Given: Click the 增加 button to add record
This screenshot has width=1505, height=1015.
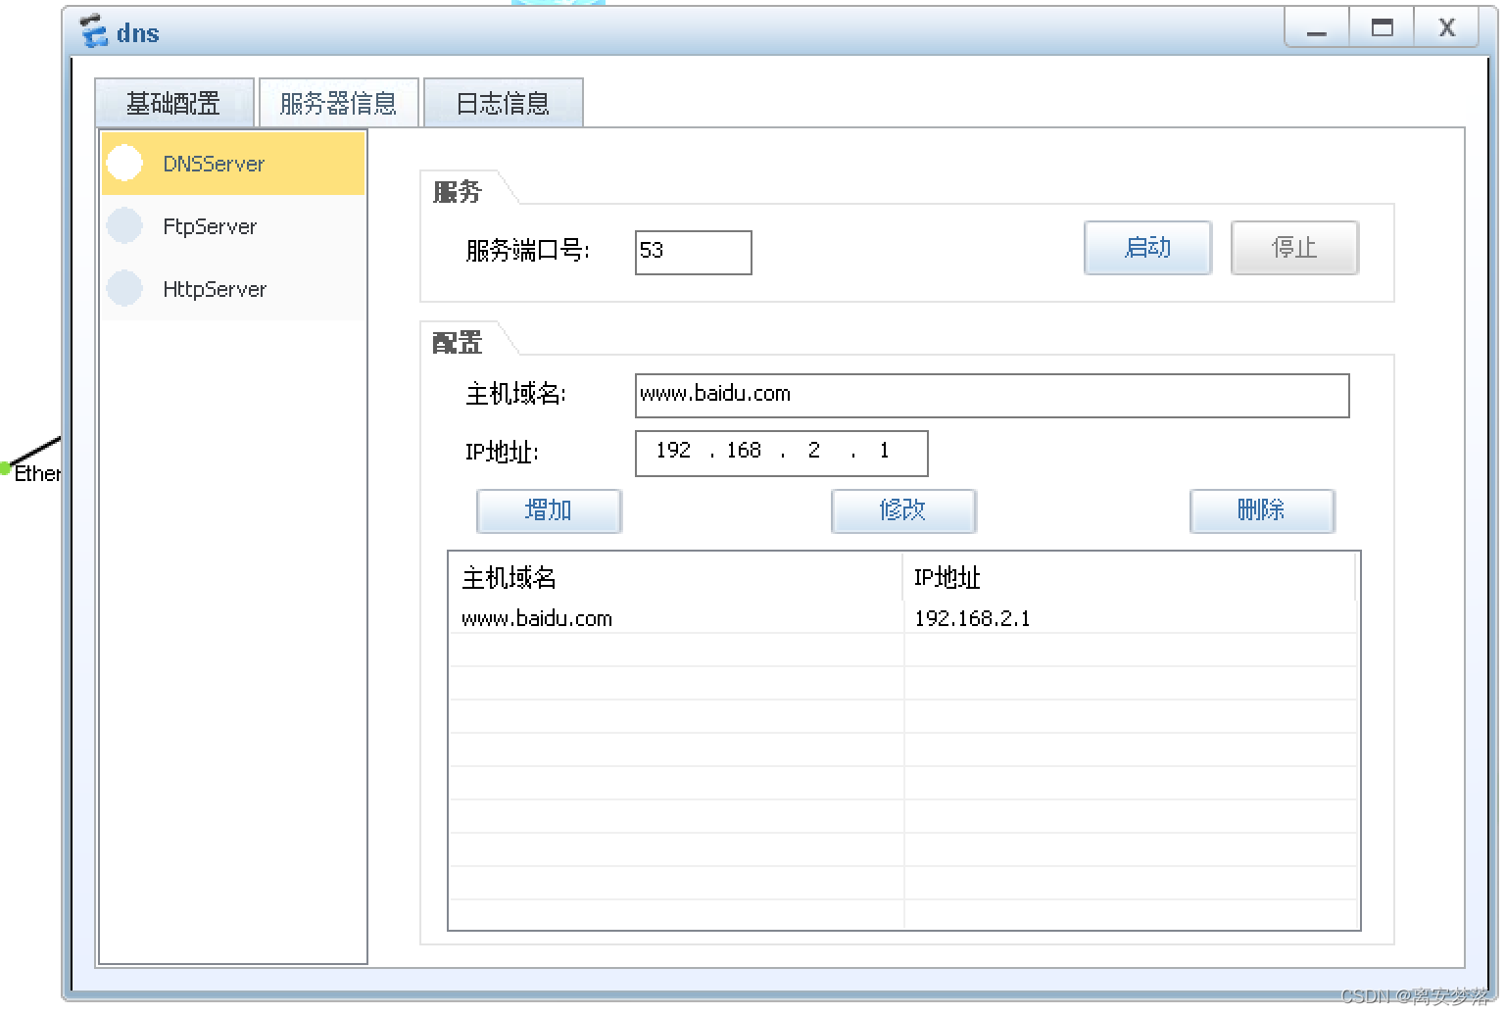Looking at the screenshot, I should [549, 510].
